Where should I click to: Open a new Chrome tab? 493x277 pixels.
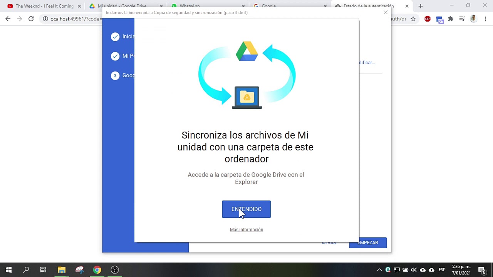pyautogui.click(x=421, y=6)
